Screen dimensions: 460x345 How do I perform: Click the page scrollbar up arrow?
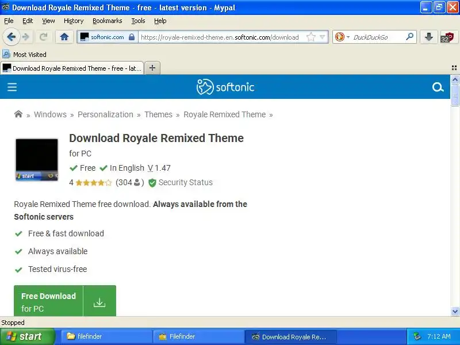(455, 79)
